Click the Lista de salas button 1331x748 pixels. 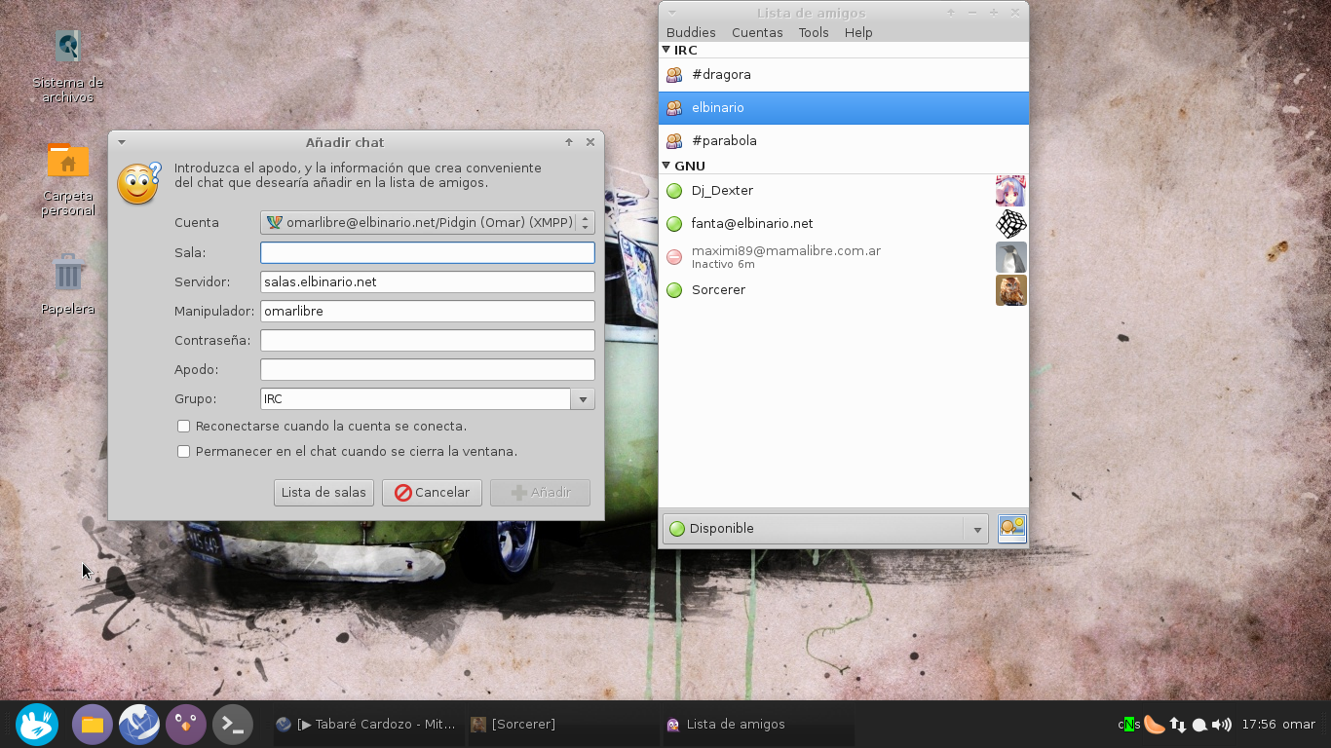click(323, 493)
